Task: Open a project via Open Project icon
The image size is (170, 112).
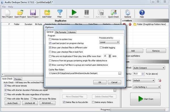Action: click(x=20, y=14)
